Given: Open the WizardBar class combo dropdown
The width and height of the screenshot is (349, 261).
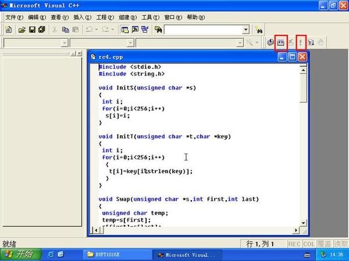Looking at the screenshot, I should (65, 42).
